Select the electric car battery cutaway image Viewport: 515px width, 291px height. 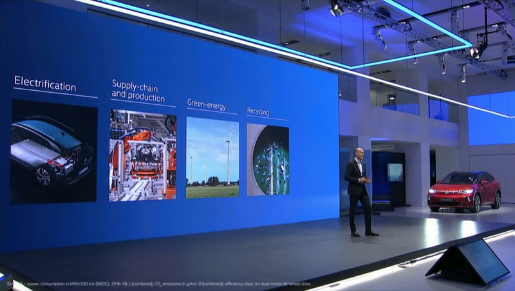point(54,151)
